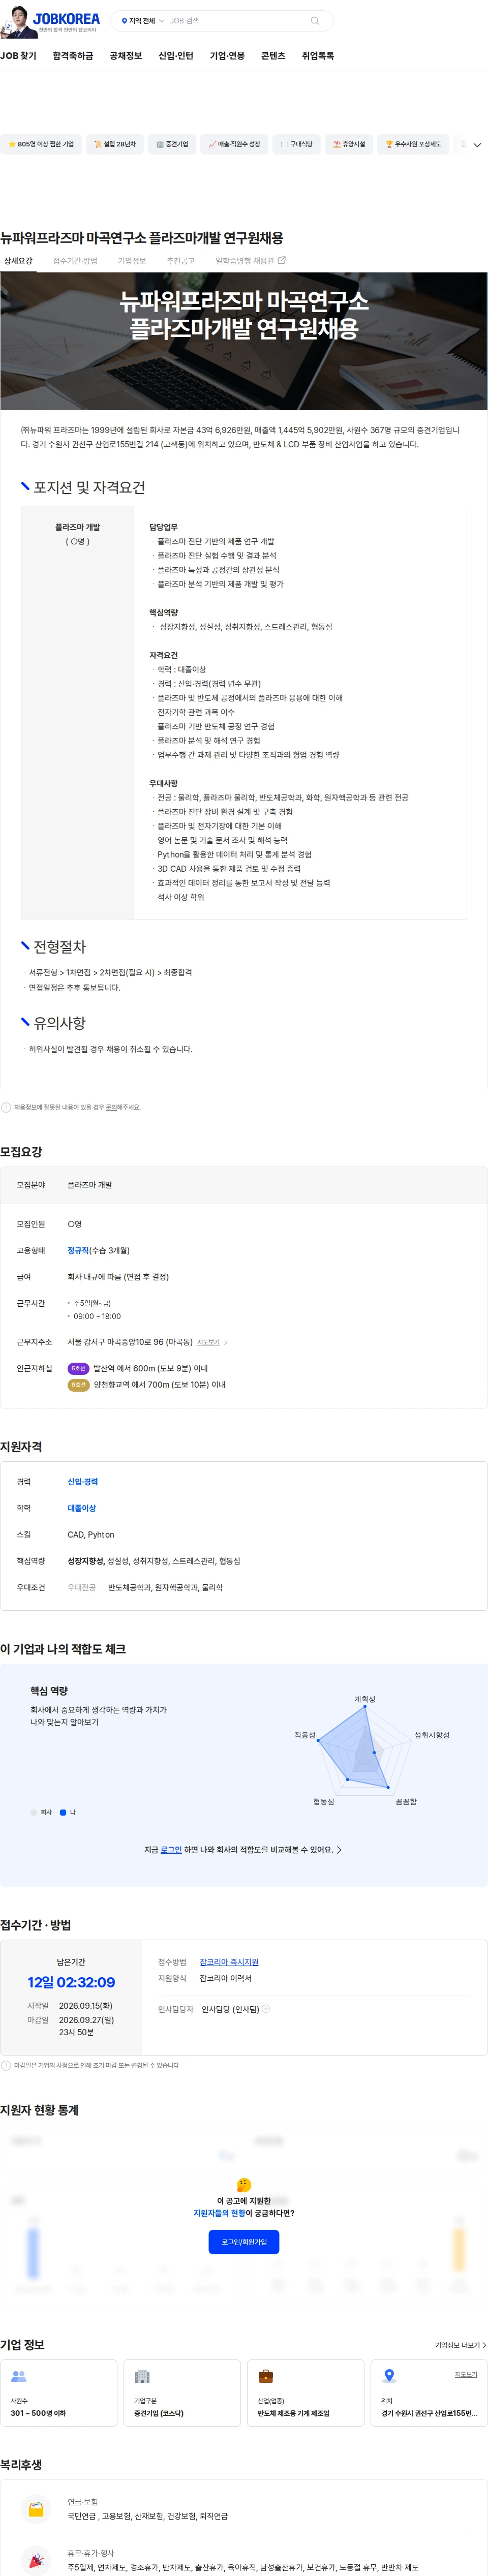Click the JOB 검색 search field
Screen dimensions: 488x2576
pyautogui.click(x=236, y=21)
